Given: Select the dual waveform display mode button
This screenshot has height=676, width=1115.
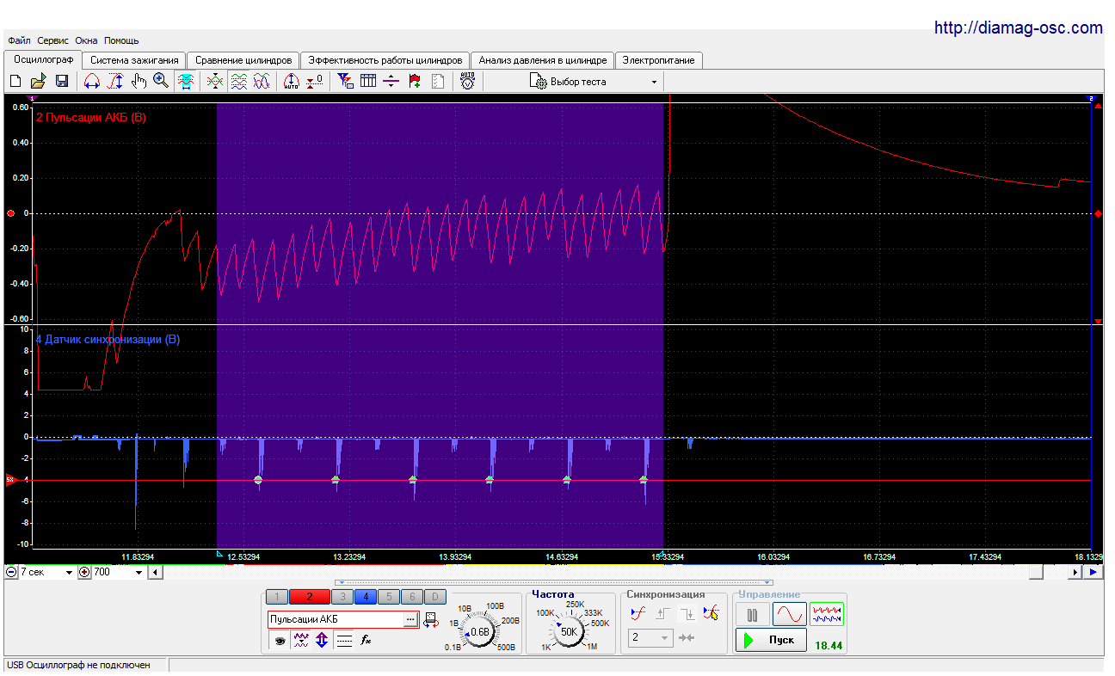Looking at the screenshot, I should coord(826,614).
